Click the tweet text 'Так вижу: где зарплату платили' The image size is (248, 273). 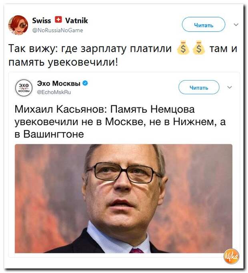90,49
